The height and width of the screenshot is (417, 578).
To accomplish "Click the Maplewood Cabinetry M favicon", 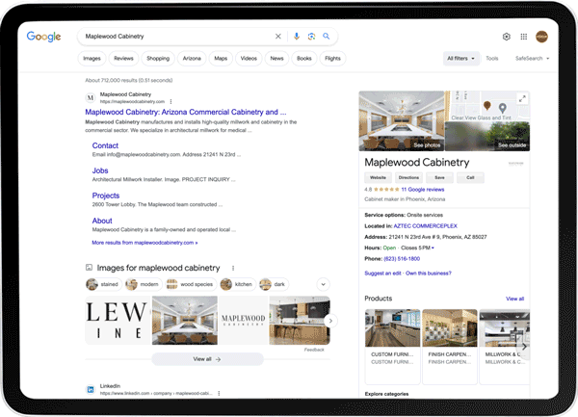I will point(91,97).
